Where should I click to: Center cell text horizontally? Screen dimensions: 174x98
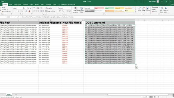(x=36, y=11)
